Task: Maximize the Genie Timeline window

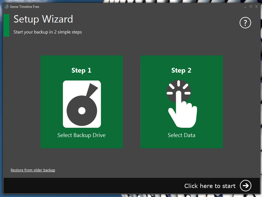Action: [x=251, y=7]
